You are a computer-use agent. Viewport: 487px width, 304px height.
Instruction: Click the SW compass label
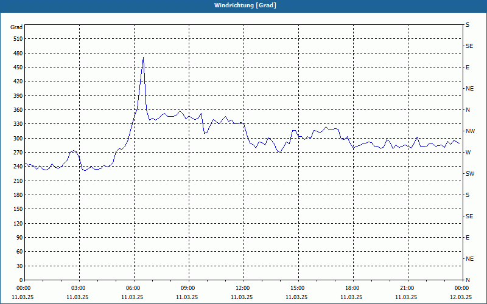(x=470, y=174)
